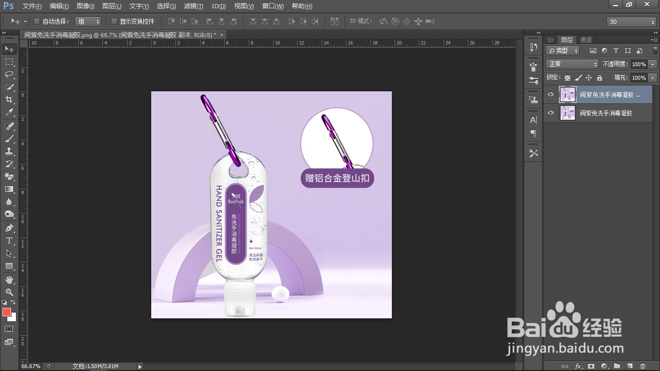Add a layer mask via mask icon
The width and height of the screenshot is (660, 371).
(x=591, y=366)
